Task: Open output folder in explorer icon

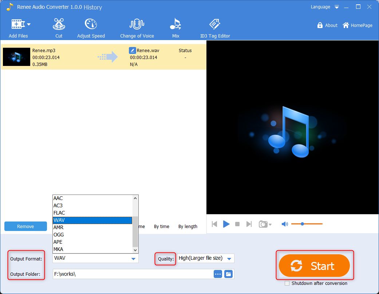Action: click(x=228, y=274)
